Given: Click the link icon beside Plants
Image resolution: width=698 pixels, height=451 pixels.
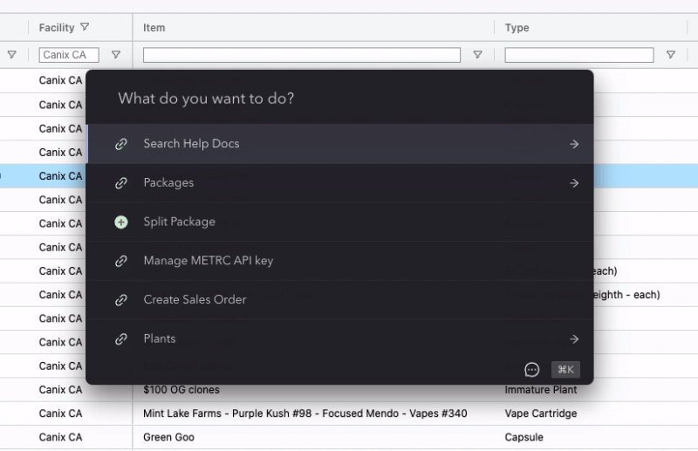Looking at the screenshot, I should (x=121, y=339).
